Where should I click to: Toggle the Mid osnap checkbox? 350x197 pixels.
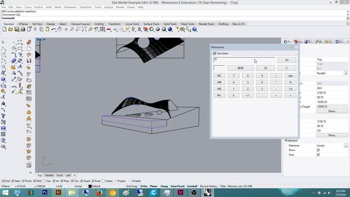[34, 181]
